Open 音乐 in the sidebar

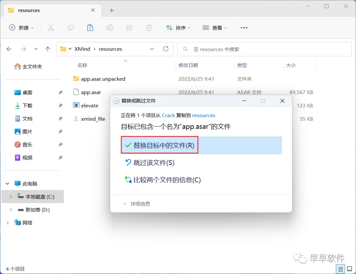(23, 145)
